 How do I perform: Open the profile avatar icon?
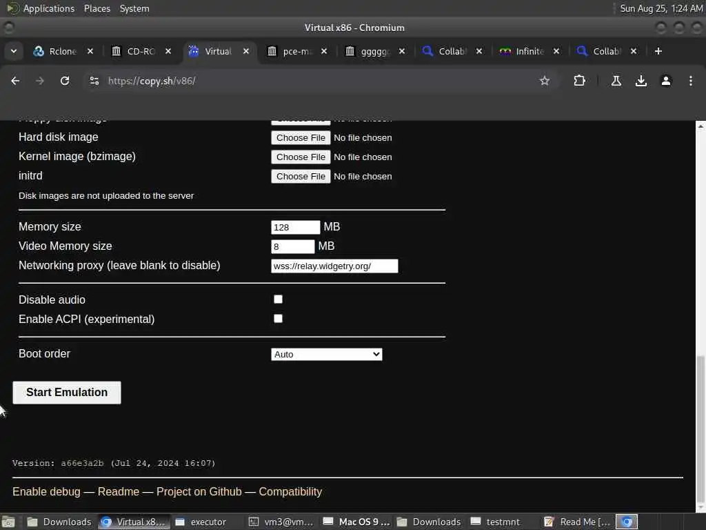[665, 81]
